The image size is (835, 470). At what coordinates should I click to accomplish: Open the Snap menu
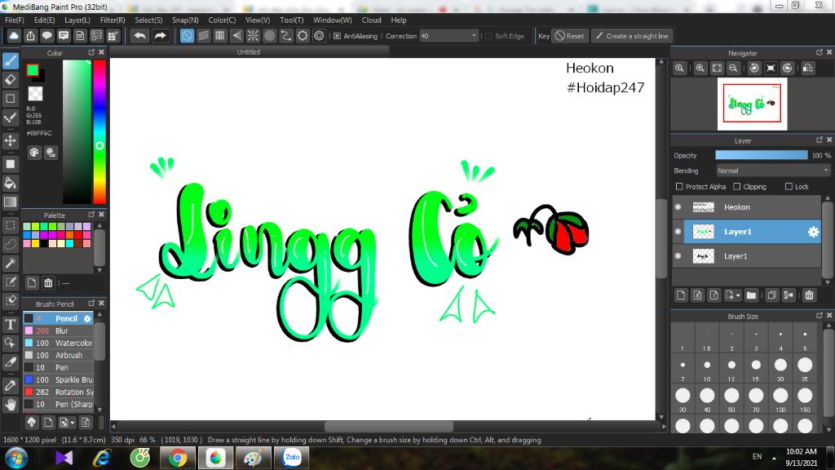click(x=185, y=20)
